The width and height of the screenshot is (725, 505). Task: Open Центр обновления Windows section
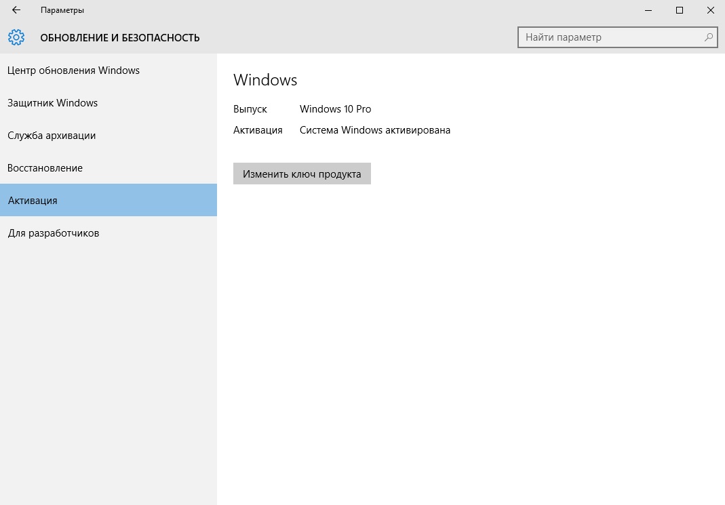[109, 70]
